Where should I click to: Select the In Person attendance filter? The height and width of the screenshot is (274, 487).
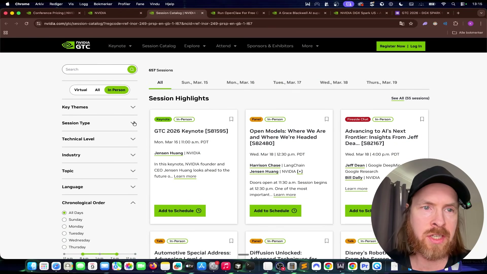pos(116,90)
